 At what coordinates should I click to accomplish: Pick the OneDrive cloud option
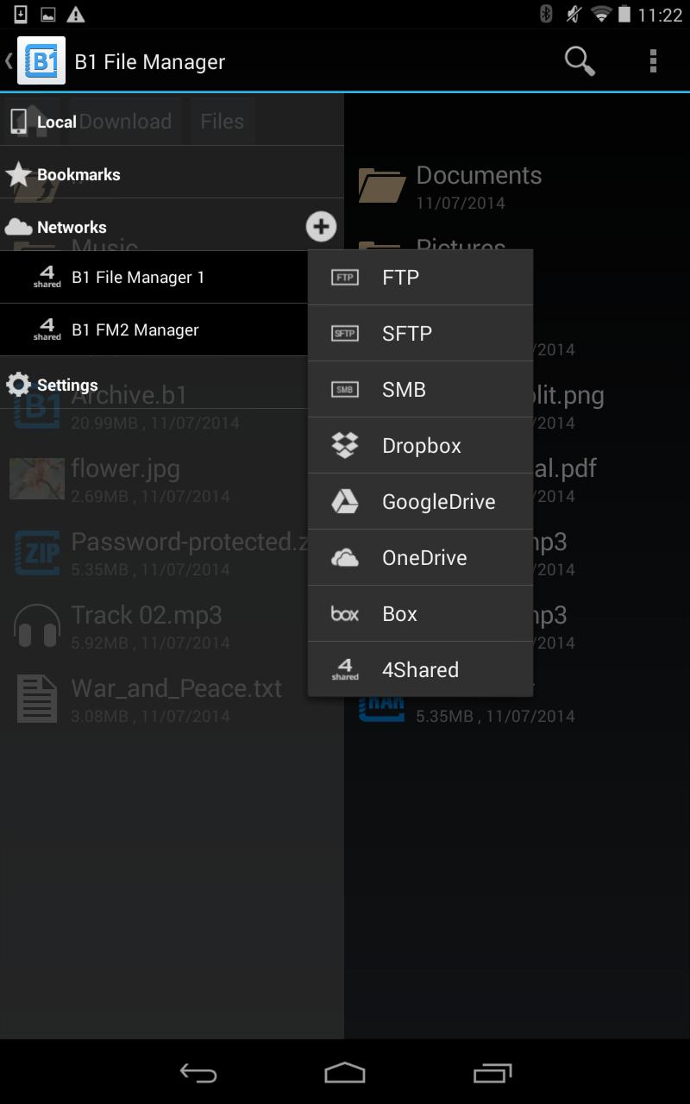tap(420, 558)
